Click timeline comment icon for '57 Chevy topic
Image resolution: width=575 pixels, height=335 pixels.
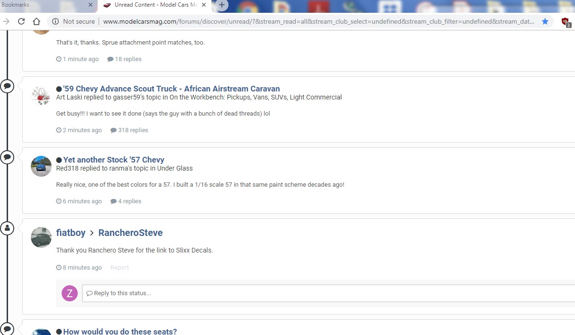pos(7,157)
